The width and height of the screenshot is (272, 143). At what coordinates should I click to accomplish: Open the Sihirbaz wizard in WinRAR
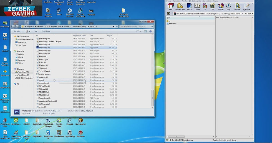pyautogui.click(x=221, y=7)
